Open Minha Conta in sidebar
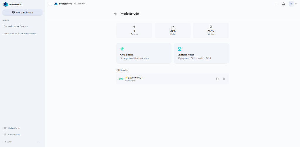Screen dimensions: 300x148 click(12, 128)
